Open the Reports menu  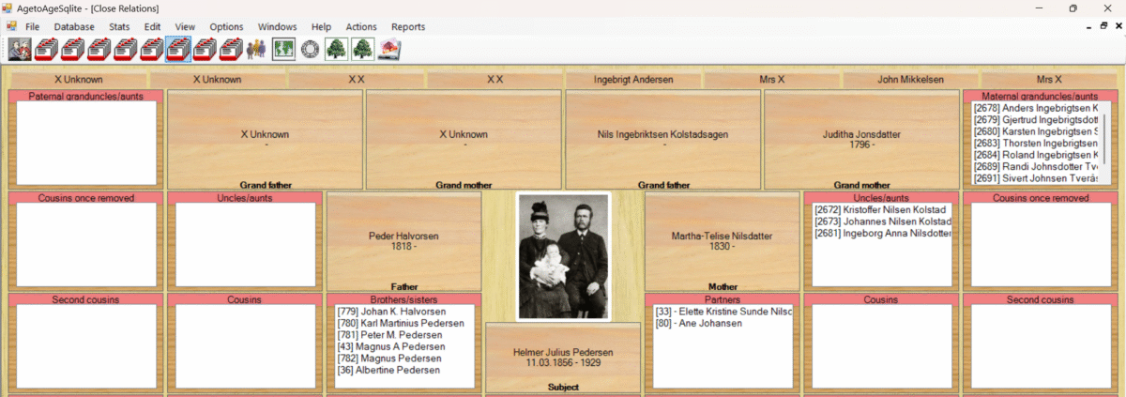[408, 27]
